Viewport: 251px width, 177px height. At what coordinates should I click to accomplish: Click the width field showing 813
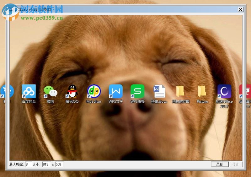(x=46, y=164)
